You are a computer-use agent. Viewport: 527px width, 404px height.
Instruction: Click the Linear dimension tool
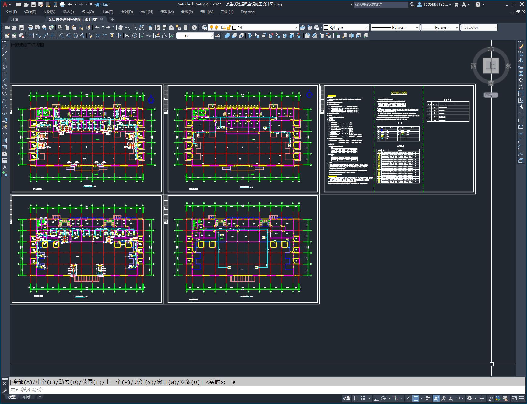pos(31,36)
